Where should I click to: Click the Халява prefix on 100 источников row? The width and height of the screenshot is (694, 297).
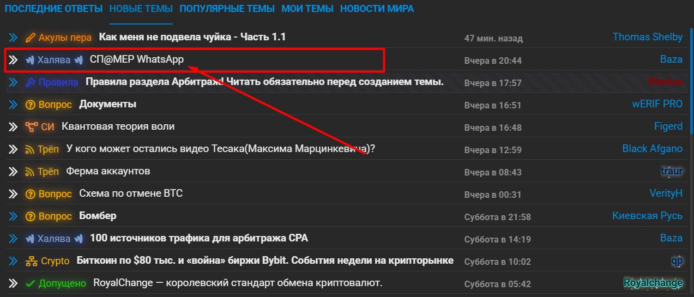click(54, 239)
